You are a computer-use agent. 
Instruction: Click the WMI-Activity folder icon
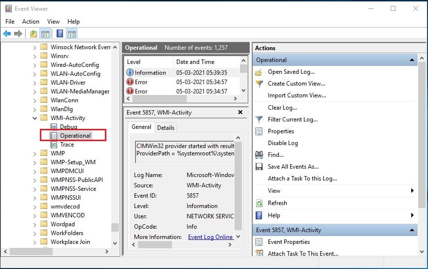[x=44, y=118]
